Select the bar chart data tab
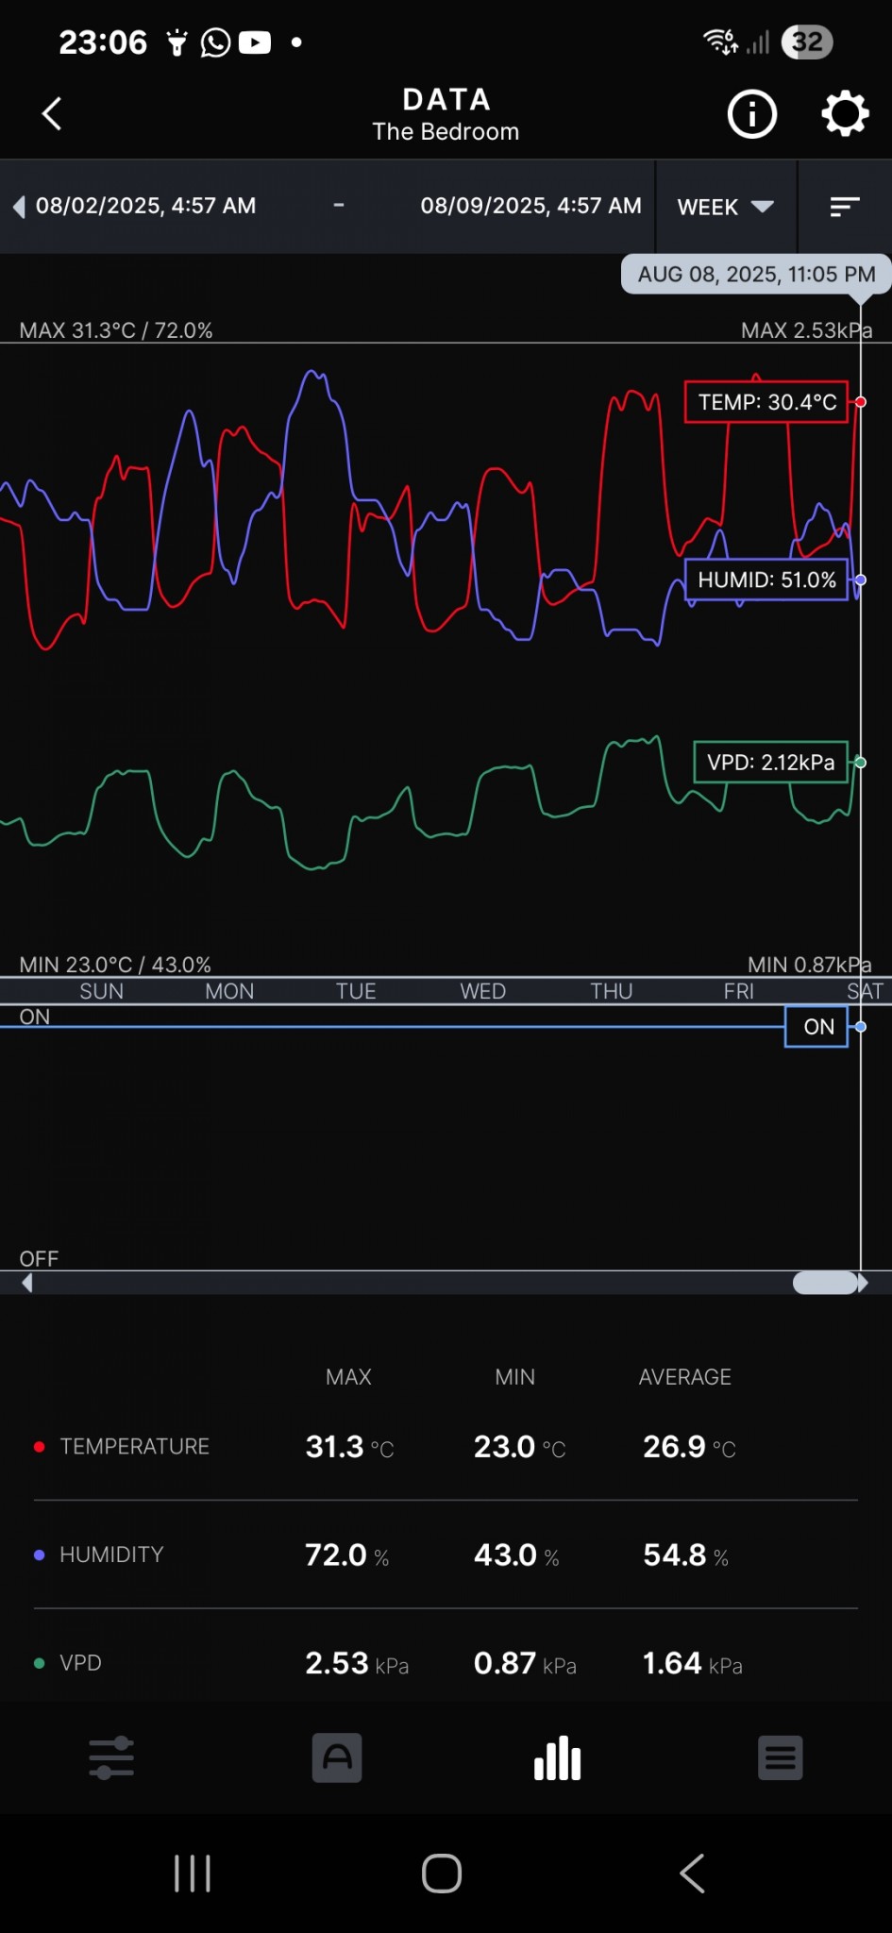892x1933 pixels. (558, 1758)
